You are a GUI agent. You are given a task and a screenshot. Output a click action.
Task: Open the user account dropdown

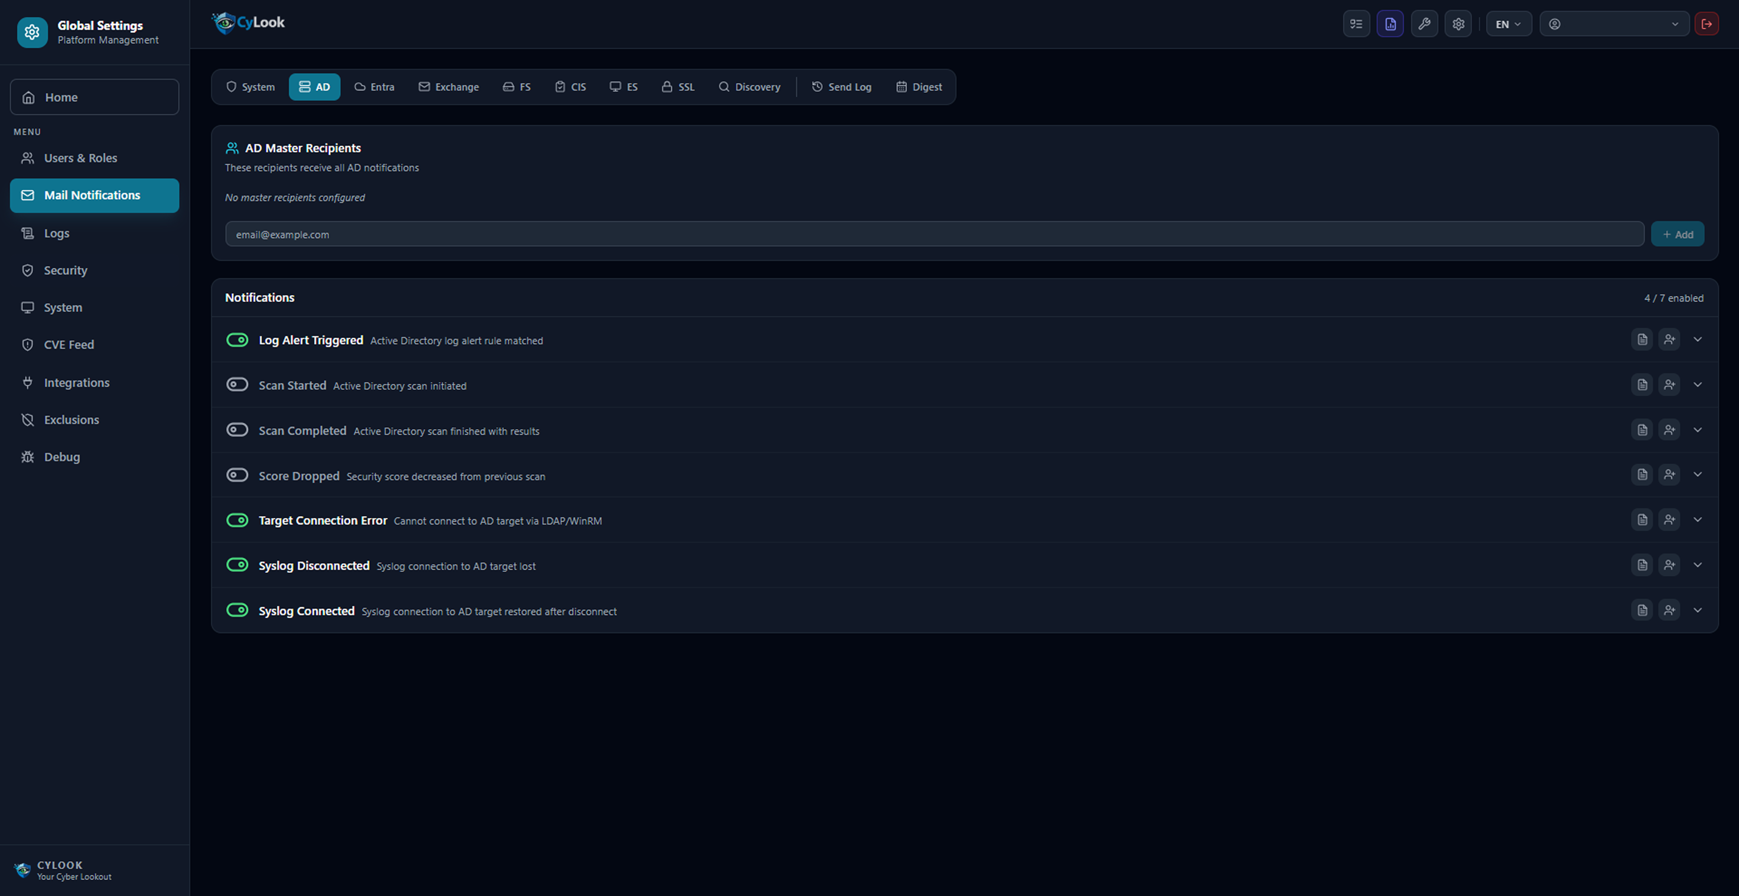click(x=1614, y=24)
